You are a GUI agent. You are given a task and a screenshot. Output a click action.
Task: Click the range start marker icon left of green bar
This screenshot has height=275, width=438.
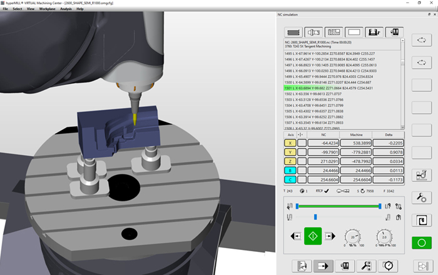[290, 206]
